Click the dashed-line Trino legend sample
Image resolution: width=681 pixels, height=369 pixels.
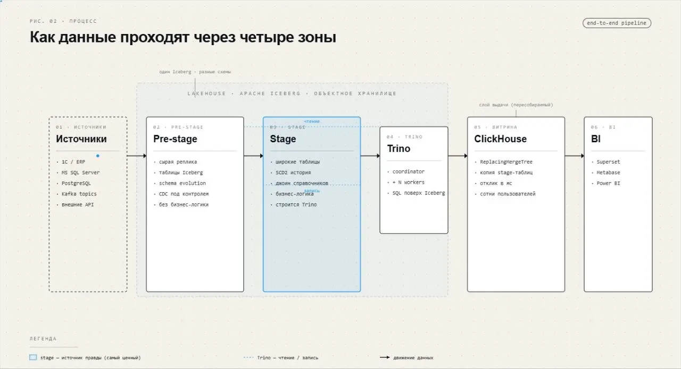tap(248, 358)
